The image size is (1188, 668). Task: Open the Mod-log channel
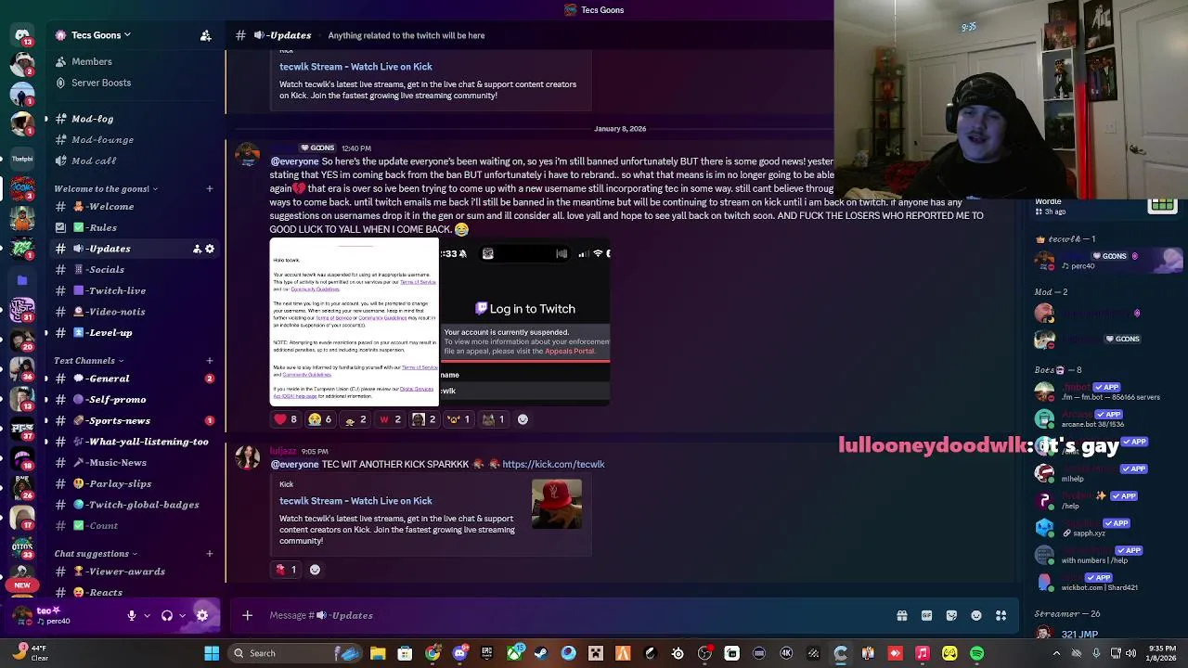click(x=135, y=119)
